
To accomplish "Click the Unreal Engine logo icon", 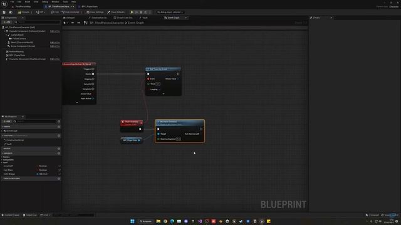I will click(4, 4).
